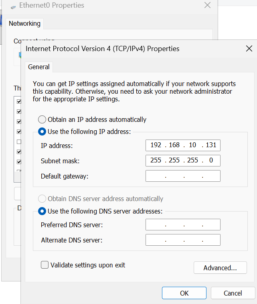Select Use the following DNS server addresses
Image resolution: width=257 pixels, height=304 pixels.
point(42,211)
